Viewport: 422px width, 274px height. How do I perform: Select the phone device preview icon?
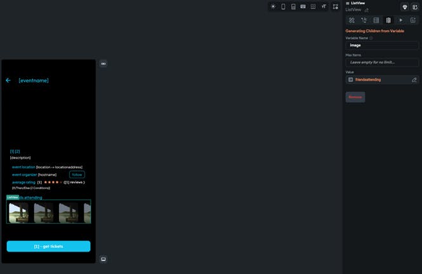tap(283, 7)
